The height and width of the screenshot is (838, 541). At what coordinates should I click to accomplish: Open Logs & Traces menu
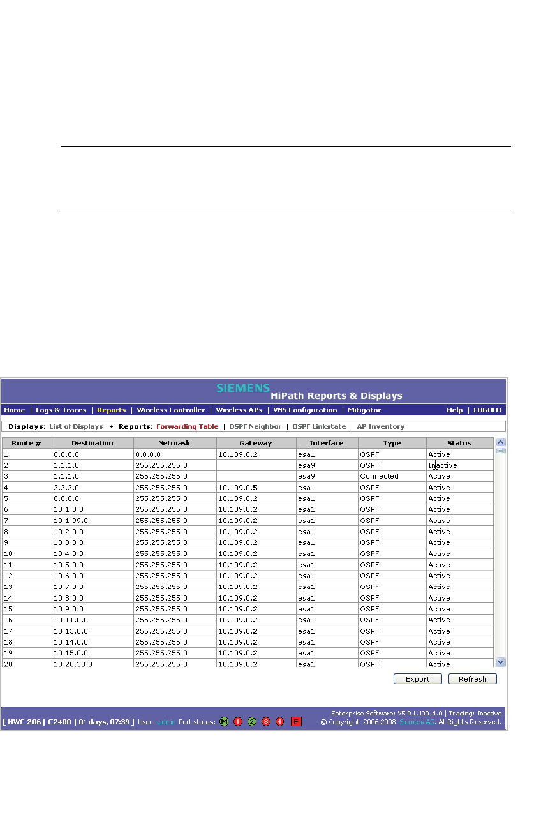click(61, 410)
